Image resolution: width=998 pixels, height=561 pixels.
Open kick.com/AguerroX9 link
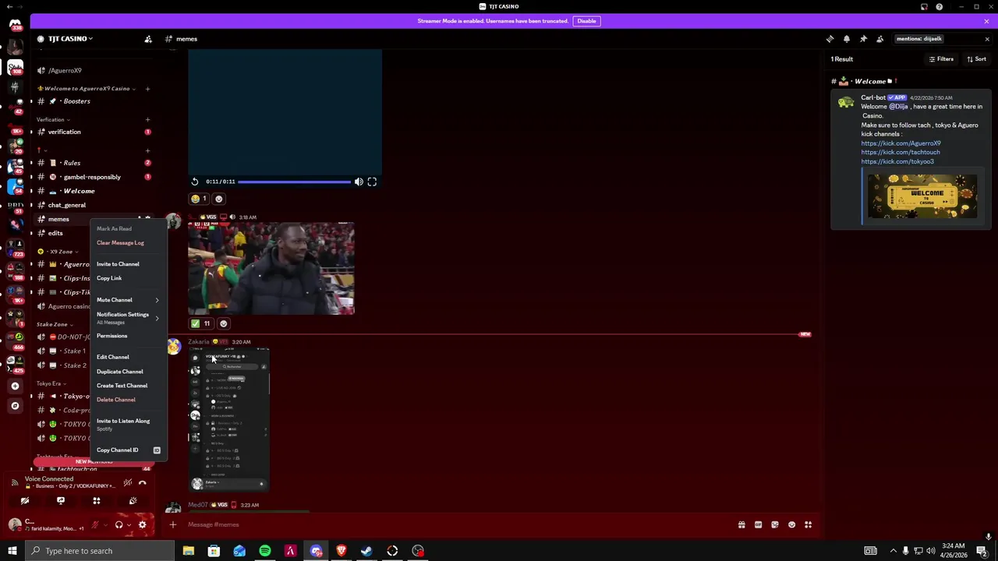click(901, 143)
